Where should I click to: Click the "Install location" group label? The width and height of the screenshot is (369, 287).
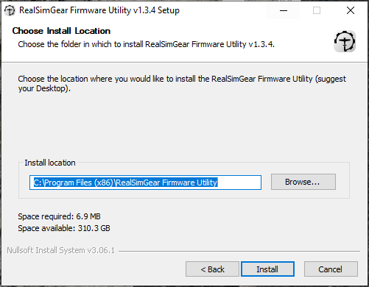pos(50,163)
